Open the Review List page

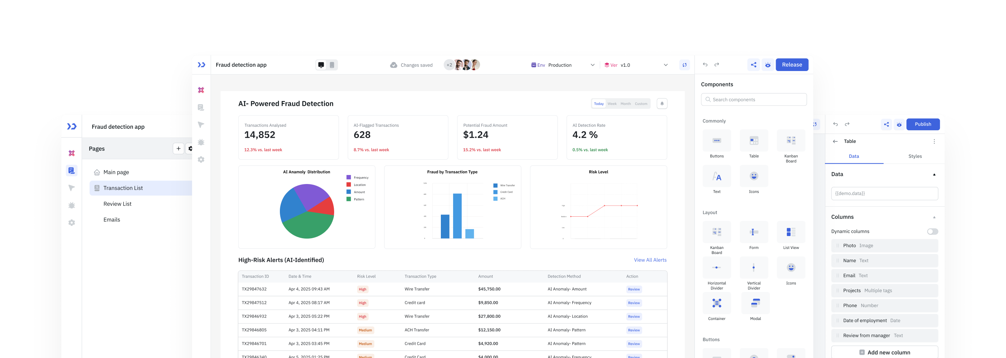point(117,204)
